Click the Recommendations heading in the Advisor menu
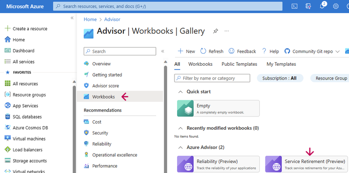 coord(103,110)
